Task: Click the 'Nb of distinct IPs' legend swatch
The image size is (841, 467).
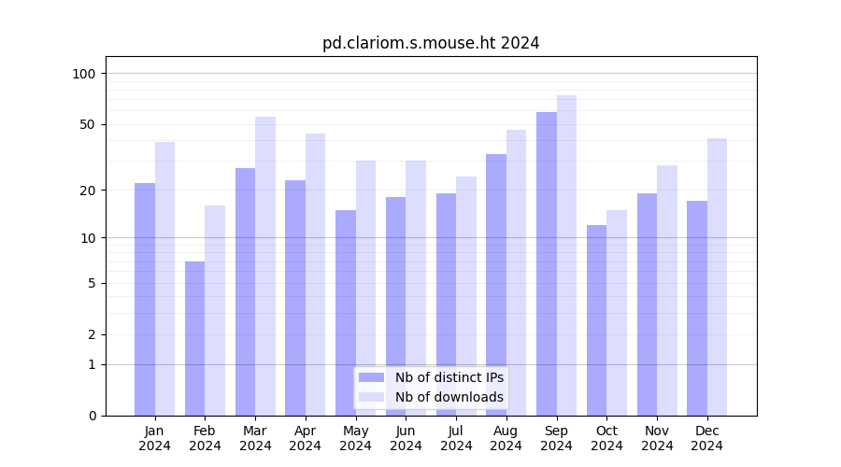Action: [x=371, y=377]
